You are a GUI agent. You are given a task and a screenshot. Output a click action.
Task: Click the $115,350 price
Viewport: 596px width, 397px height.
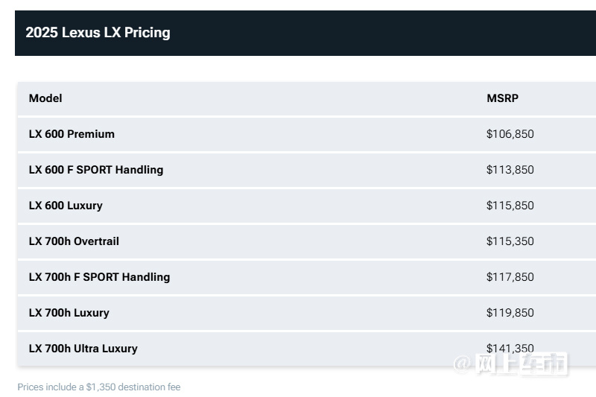(510, 241)
